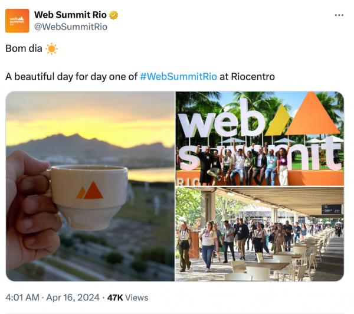Open the photo of attendees walking
354x314 pixels.
point(260,234)
